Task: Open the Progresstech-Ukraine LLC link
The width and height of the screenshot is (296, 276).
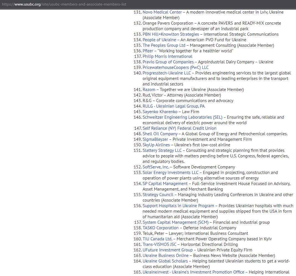Action: point(167,73)
